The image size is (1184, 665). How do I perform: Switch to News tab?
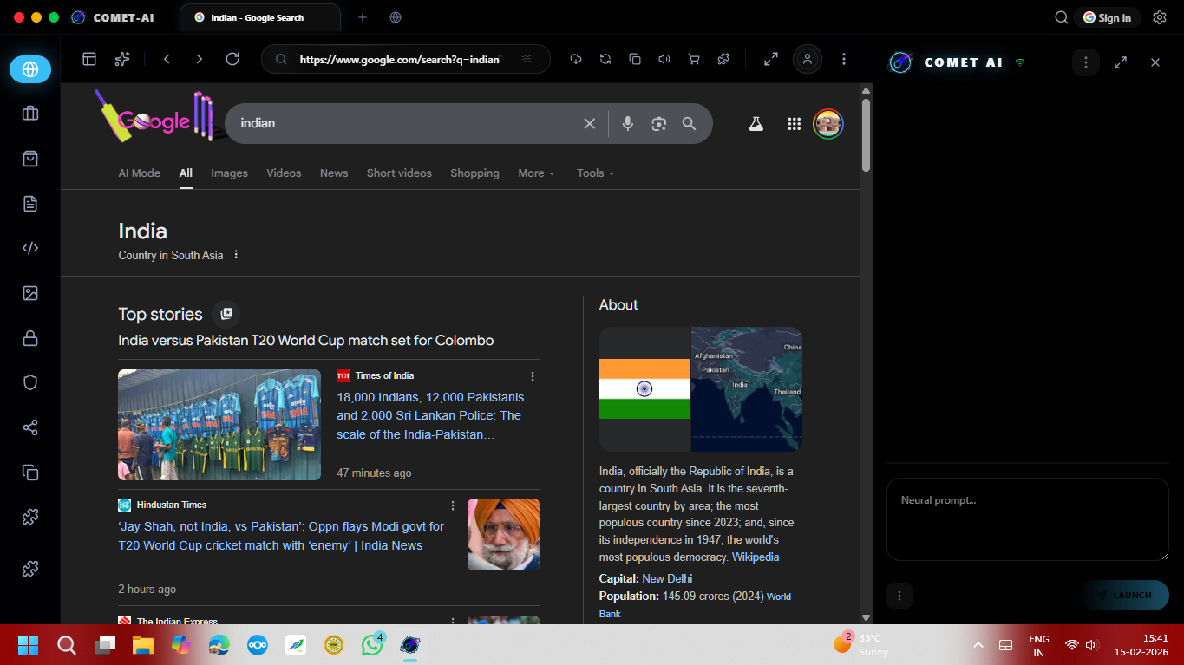(334, 173)
